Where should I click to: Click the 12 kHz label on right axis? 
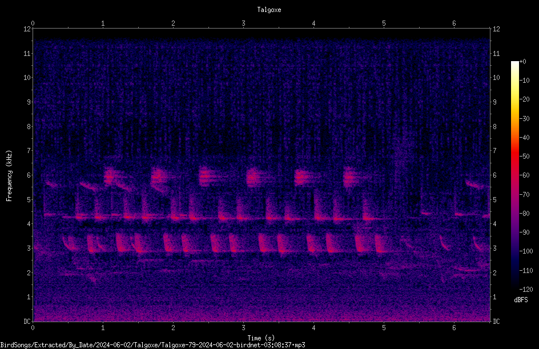496,29
